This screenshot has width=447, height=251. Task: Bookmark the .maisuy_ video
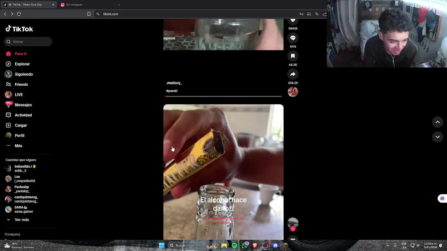[x=293, y=56]
